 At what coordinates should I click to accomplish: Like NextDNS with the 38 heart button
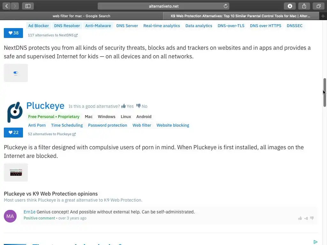coord(13,33)
